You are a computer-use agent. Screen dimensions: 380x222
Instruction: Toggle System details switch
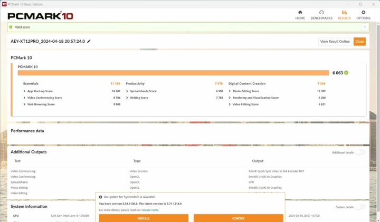coord(360,207)
